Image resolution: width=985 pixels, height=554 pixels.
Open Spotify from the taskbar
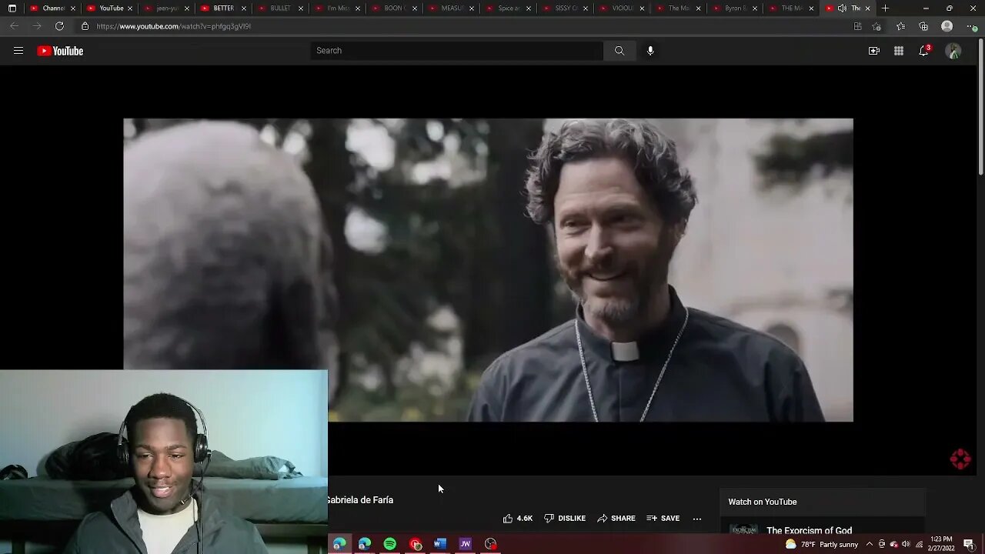coord(390,544)
